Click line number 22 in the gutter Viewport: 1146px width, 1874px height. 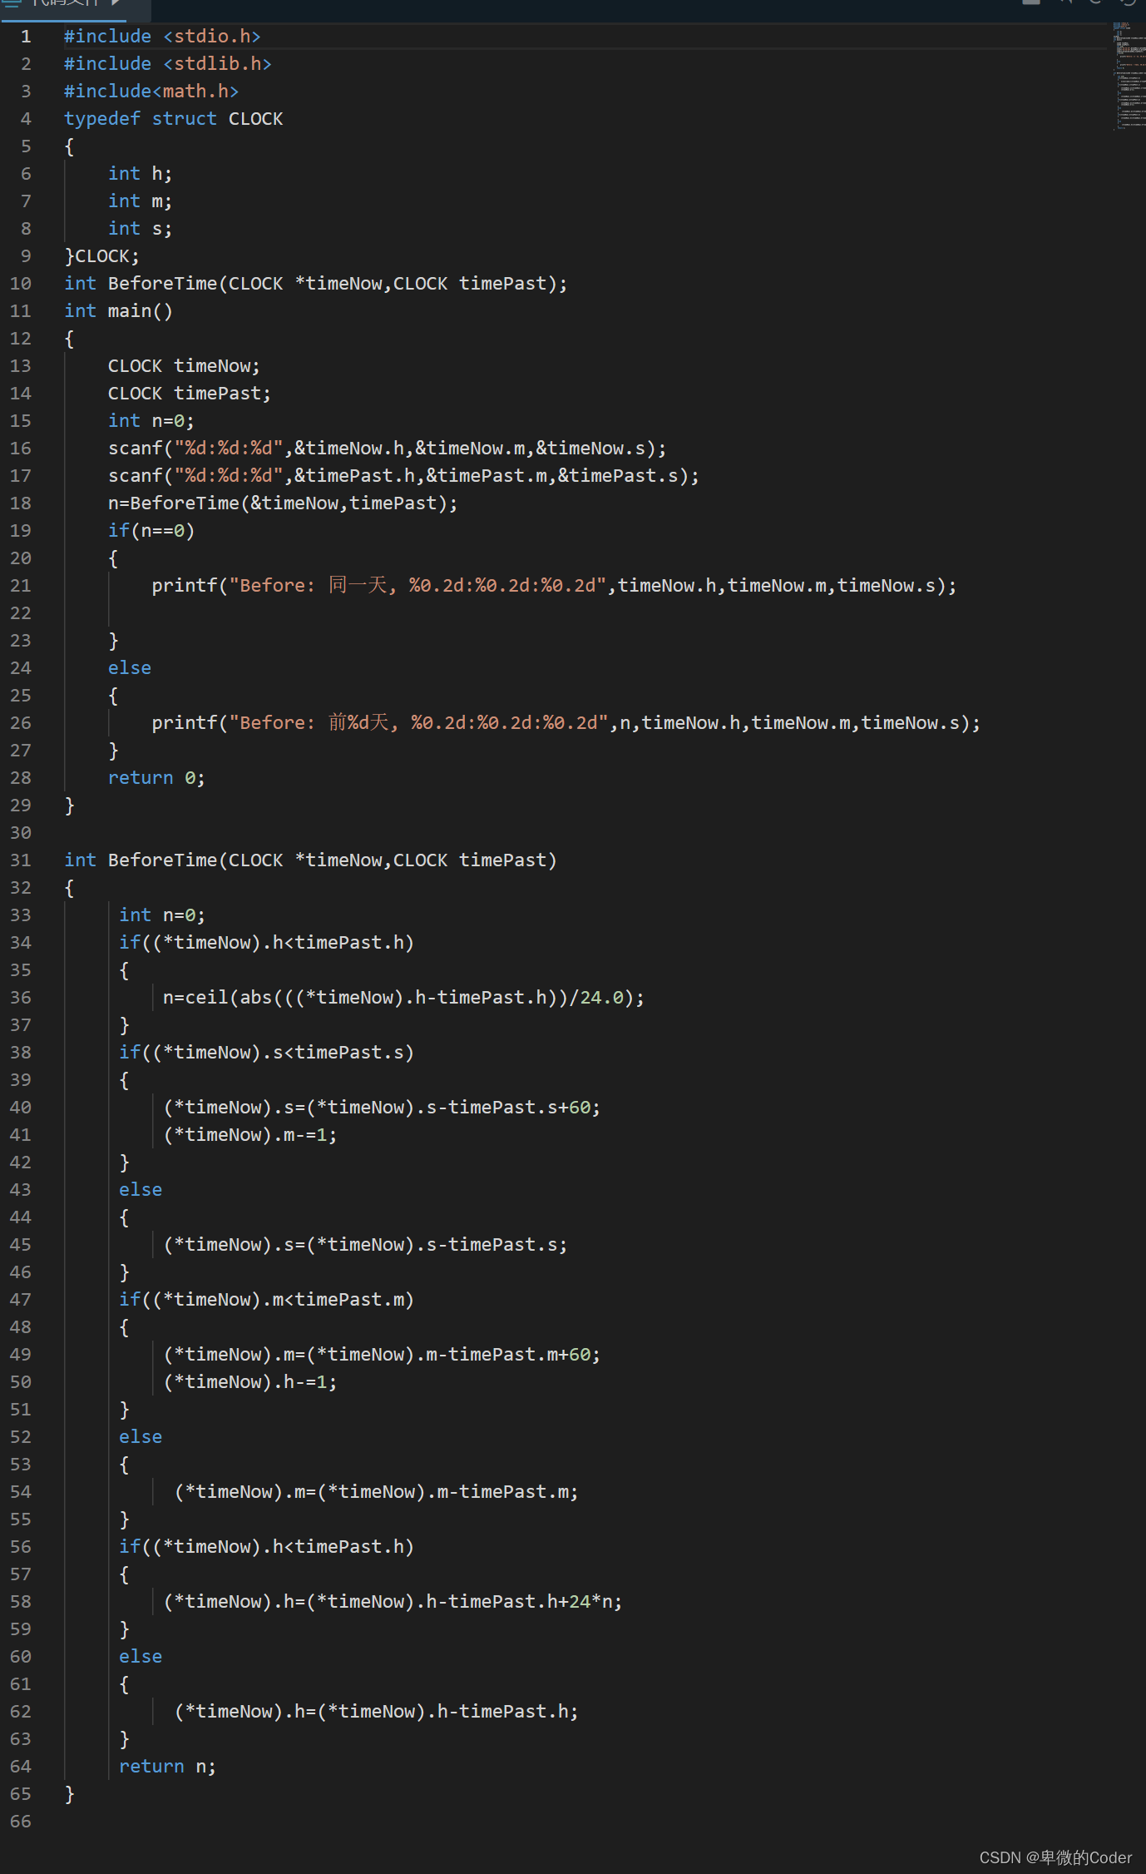click(21, 613)
